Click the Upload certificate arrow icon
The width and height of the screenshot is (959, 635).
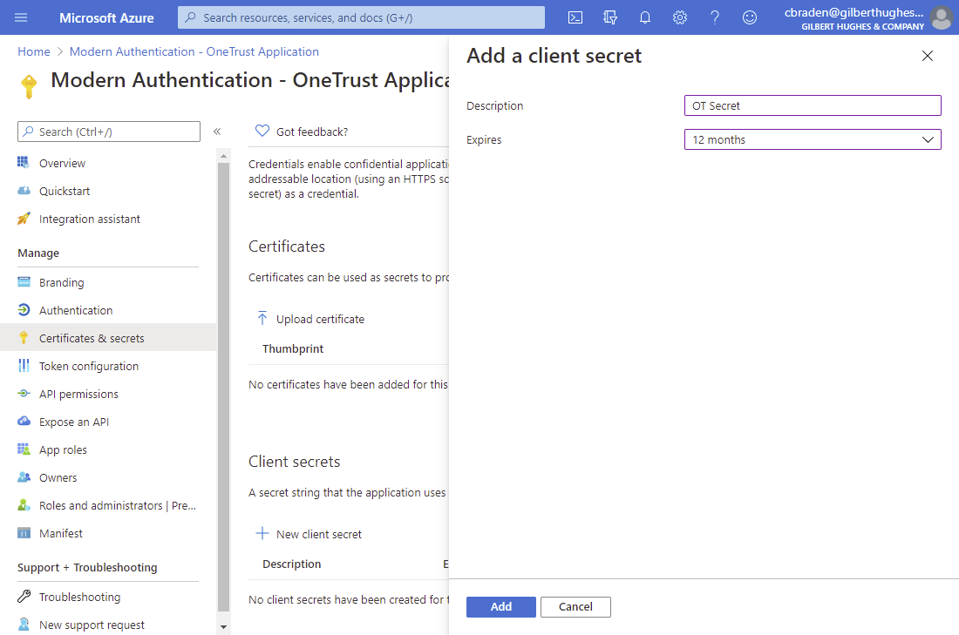point(262,318)
